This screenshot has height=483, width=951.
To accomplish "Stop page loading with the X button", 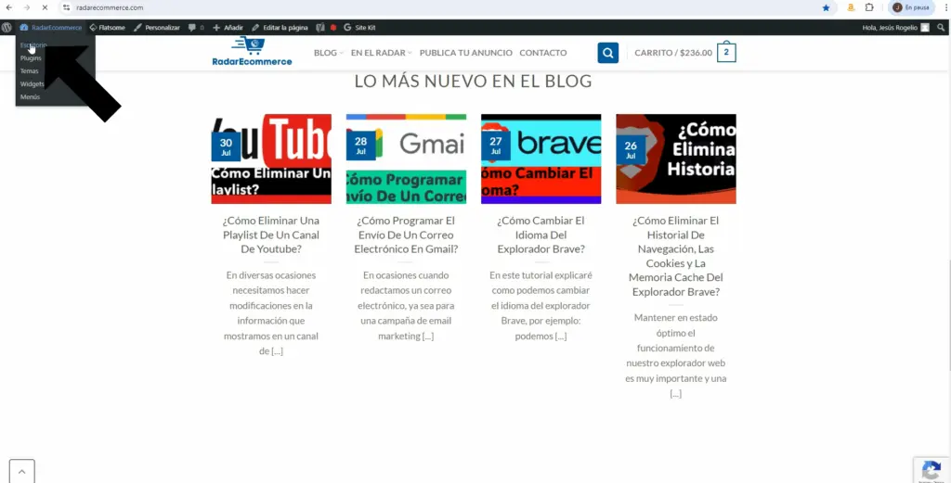I will [x=45, y=7].
